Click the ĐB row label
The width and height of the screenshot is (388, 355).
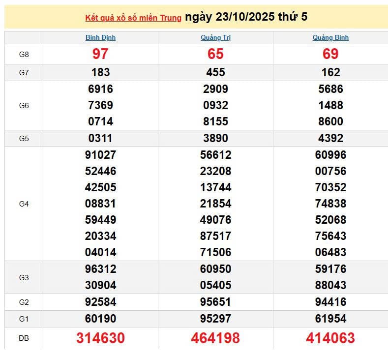point(24,339)
